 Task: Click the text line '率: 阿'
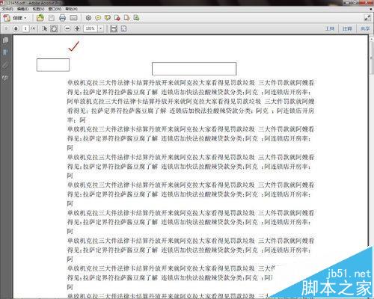pyautogui.click(x=76, y=120)
